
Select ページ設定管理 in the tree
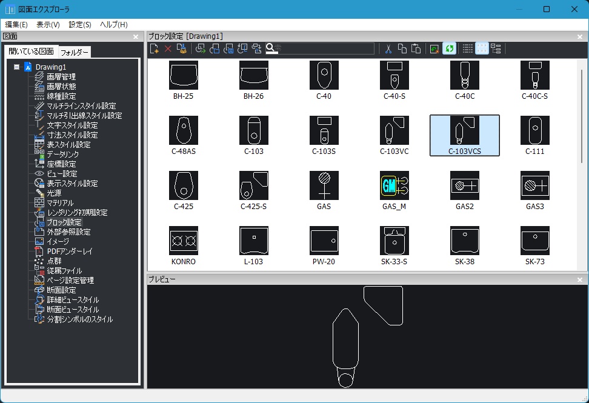70,281
